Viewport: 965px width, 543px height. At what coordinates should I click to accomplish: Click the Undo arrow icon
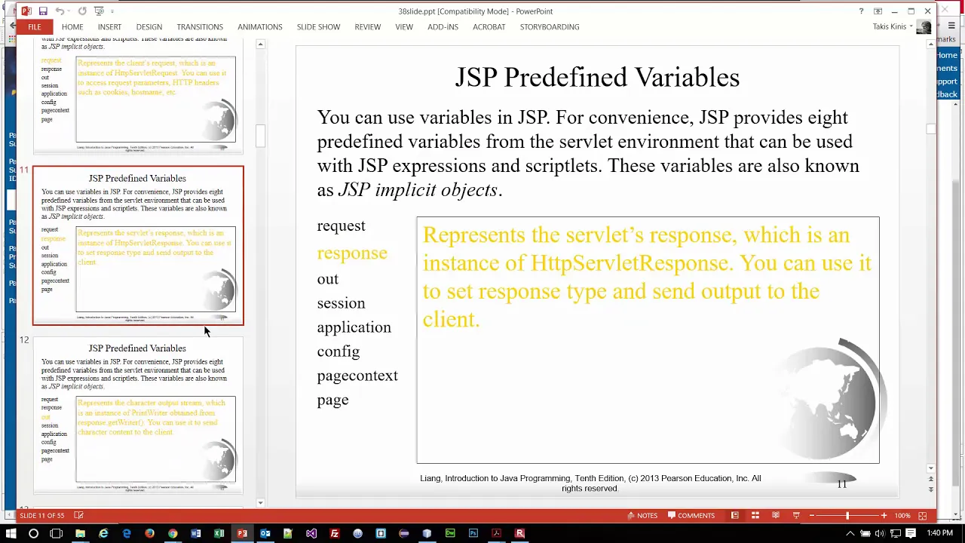(60, 11)
